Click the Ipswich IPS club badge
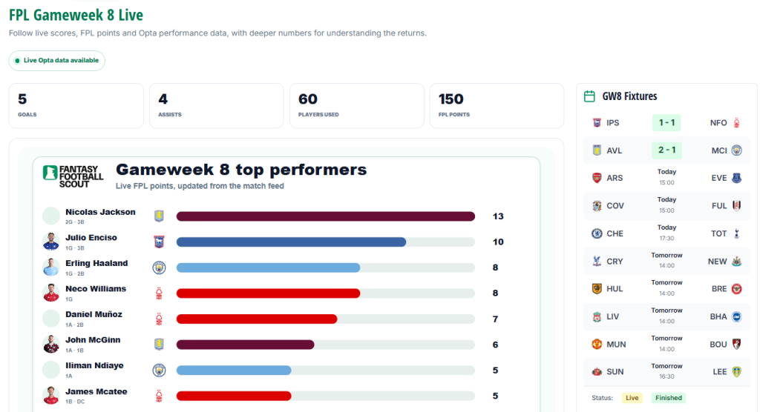The image size is (760, 412). click(x=597, y=123)
